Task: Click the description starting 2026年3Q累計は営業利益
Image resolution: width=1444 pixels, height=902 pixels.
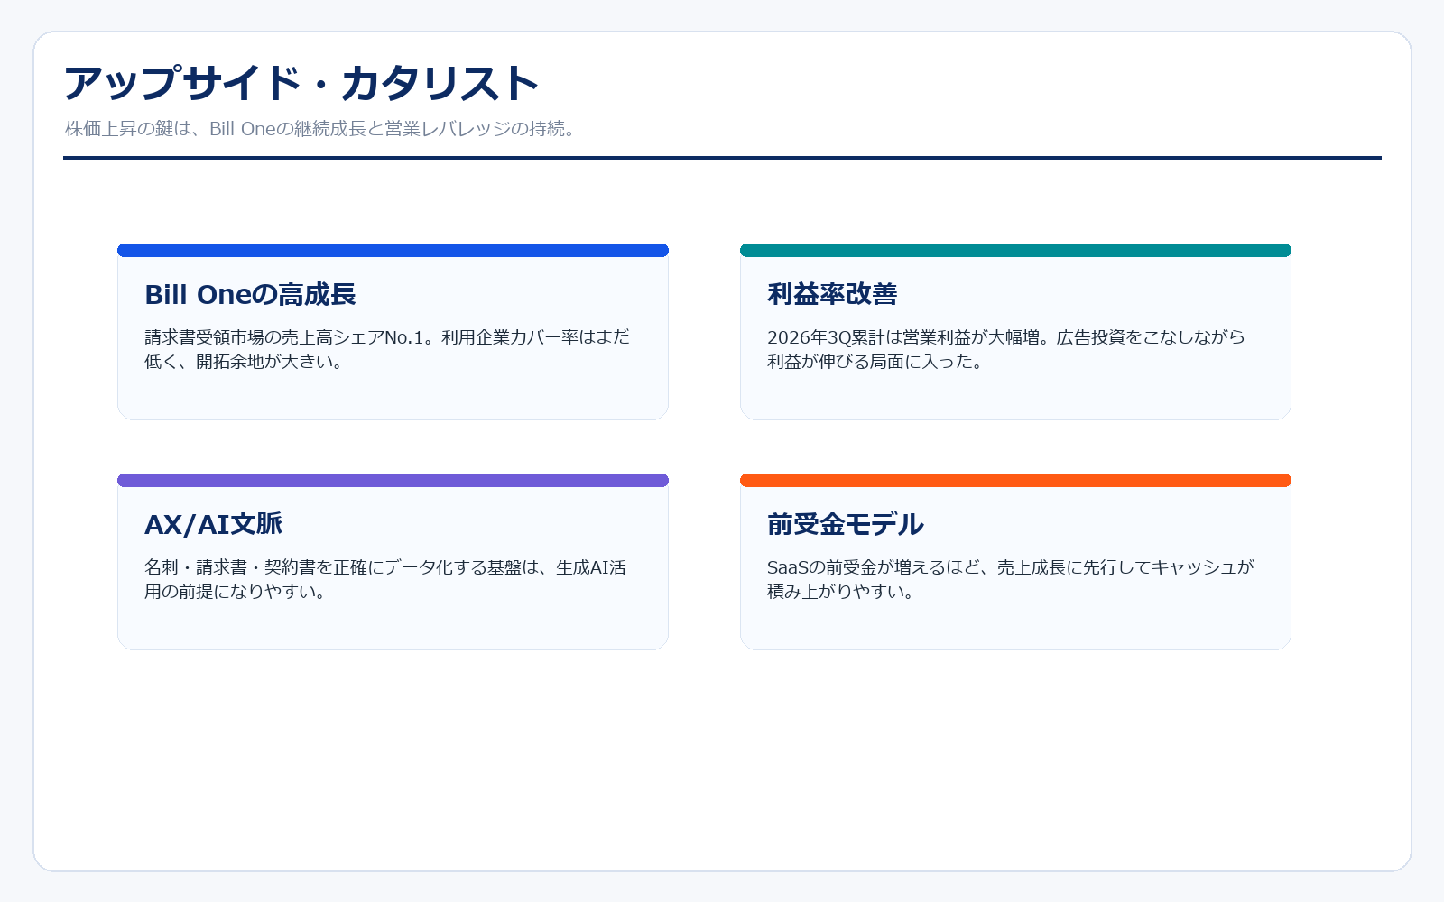Action: 1006,349
